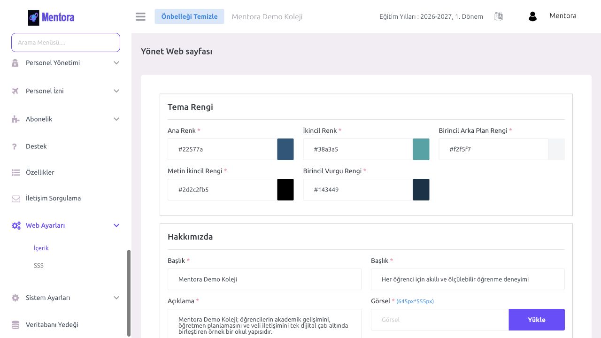Open the language translation icon
601x338 pixels.
pyautogui.click(x=499, y=16)
